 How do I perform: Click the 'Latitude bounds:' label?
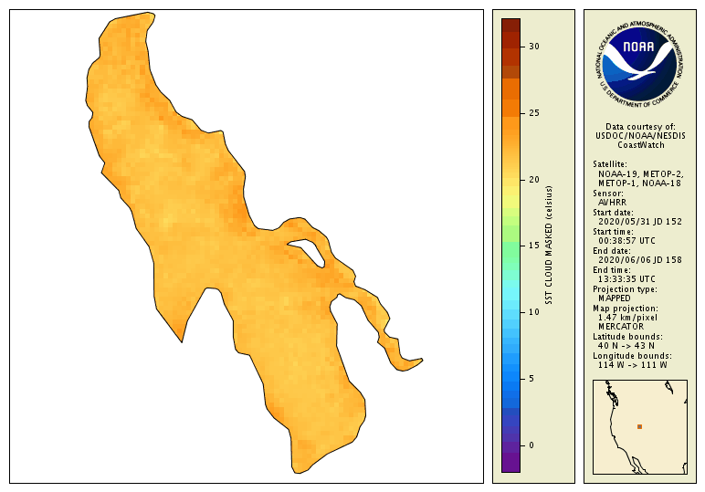point(627,337)
